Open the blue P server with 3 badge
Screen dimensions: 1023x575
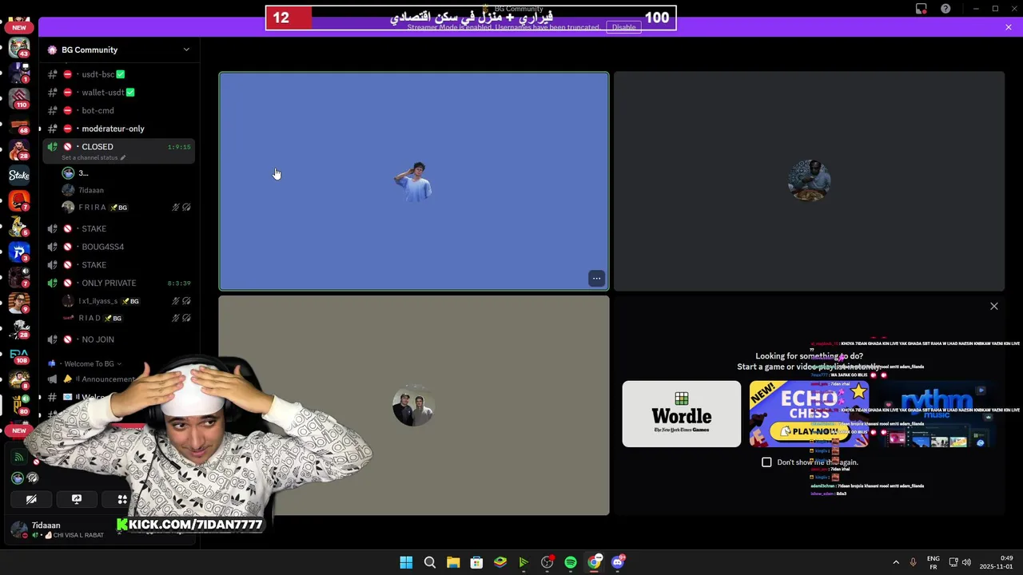(19, 252)
